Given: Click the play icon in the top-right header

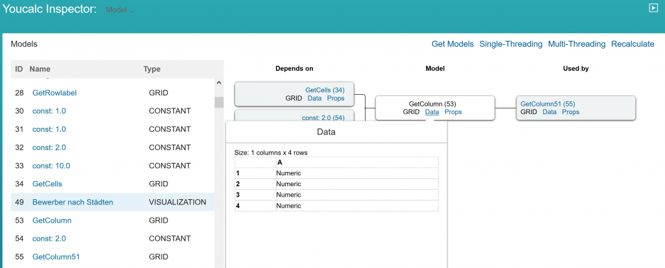Looking at the screenshot, I should click(x=653, y=8).
